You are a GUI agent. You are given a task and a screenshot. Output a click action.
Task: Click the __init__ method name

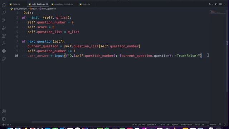pyautogui.click(x=35, y=18)
